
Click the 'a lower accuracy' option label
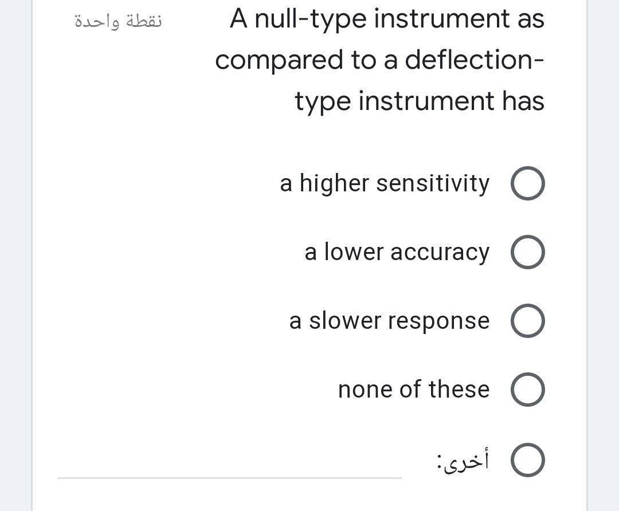pos(397,251)
